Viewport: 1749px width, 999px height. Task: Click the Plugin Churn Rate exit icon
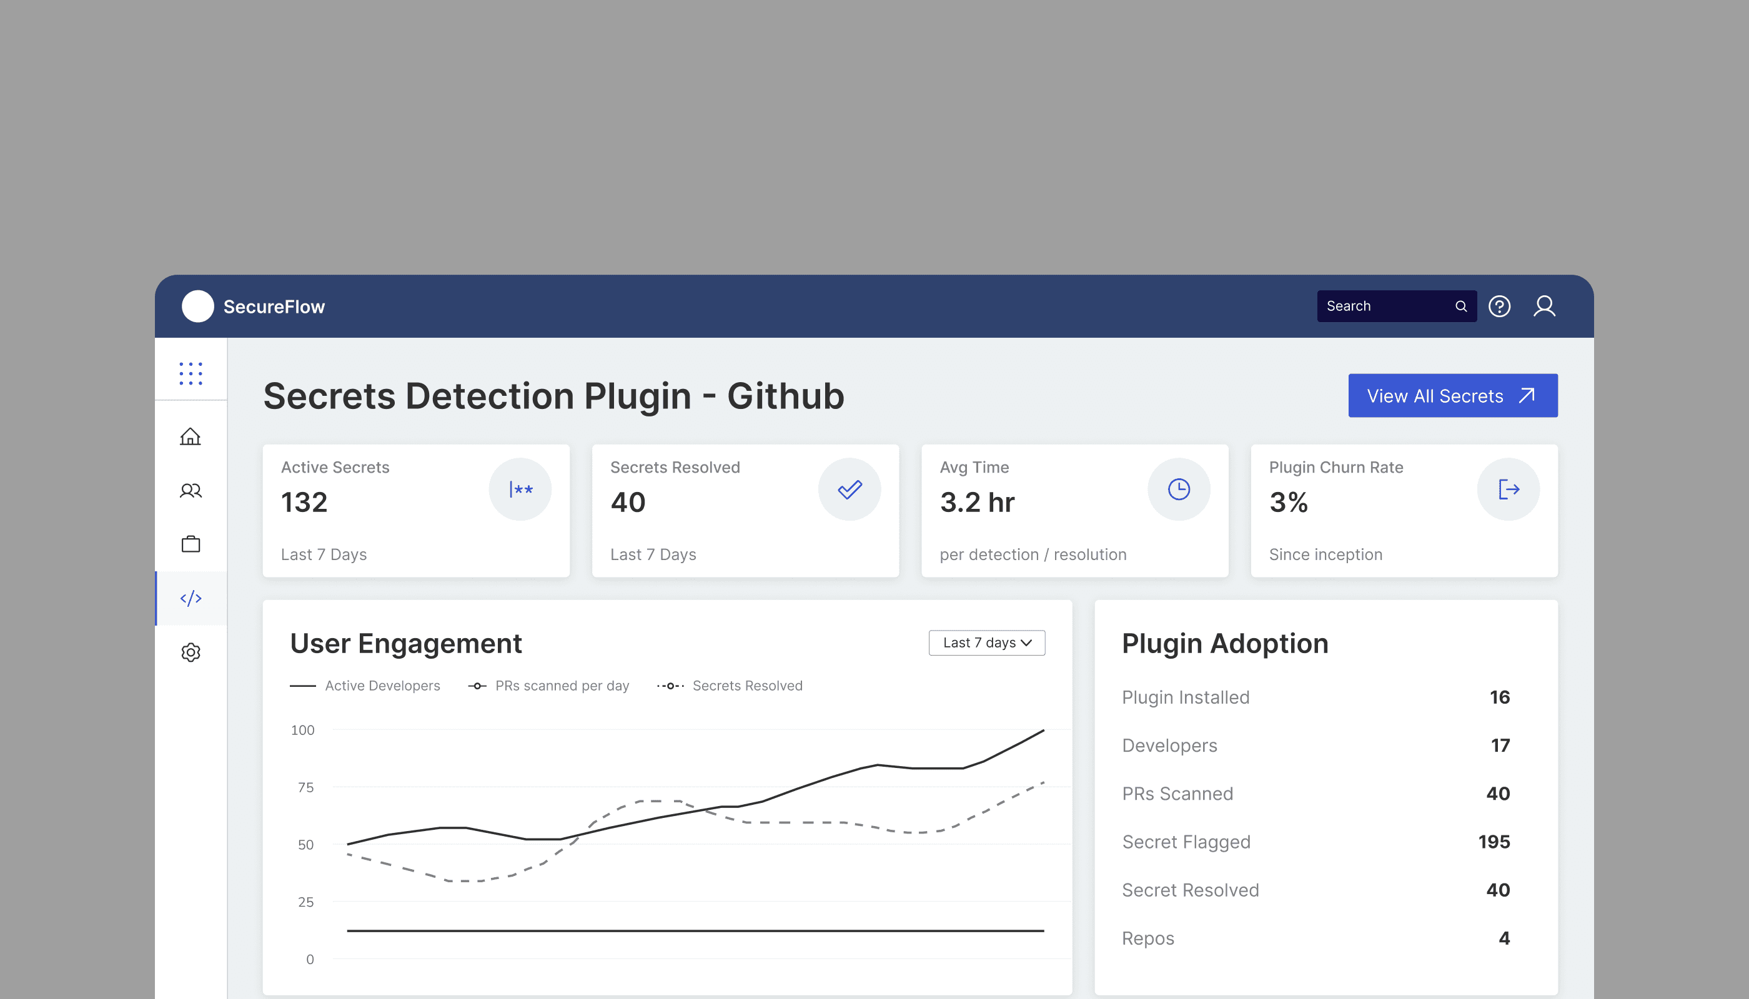1508,490
